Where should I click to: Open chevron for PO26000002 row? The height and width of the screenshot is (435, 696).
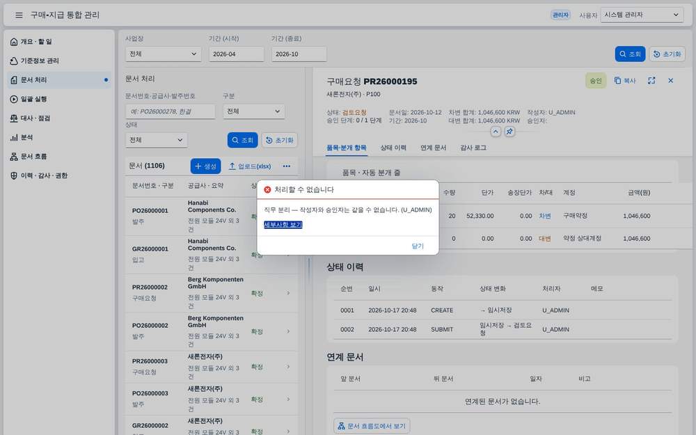click(x=289, y=331)
